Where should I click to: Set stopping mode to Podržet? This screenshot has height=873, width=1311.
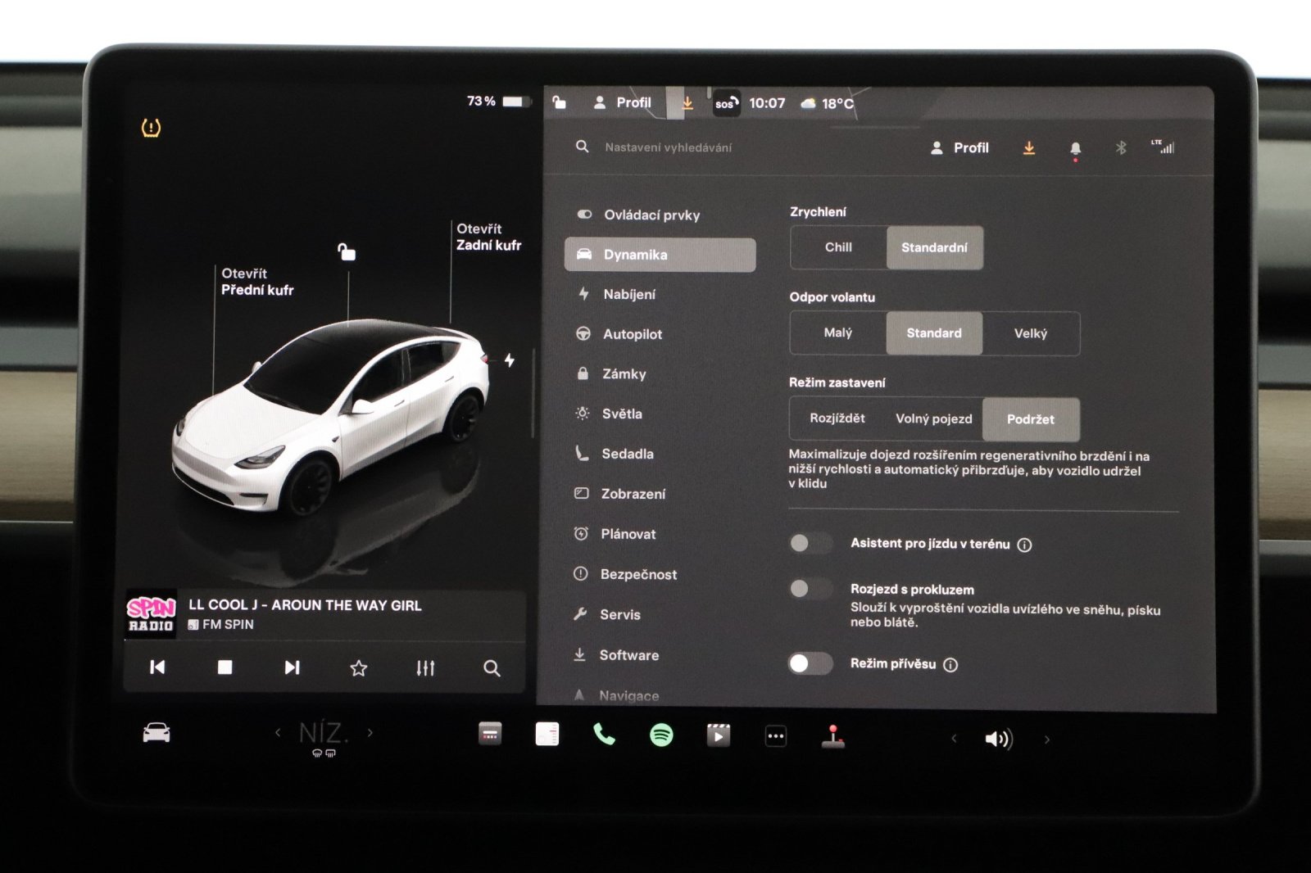(1031, 419)
